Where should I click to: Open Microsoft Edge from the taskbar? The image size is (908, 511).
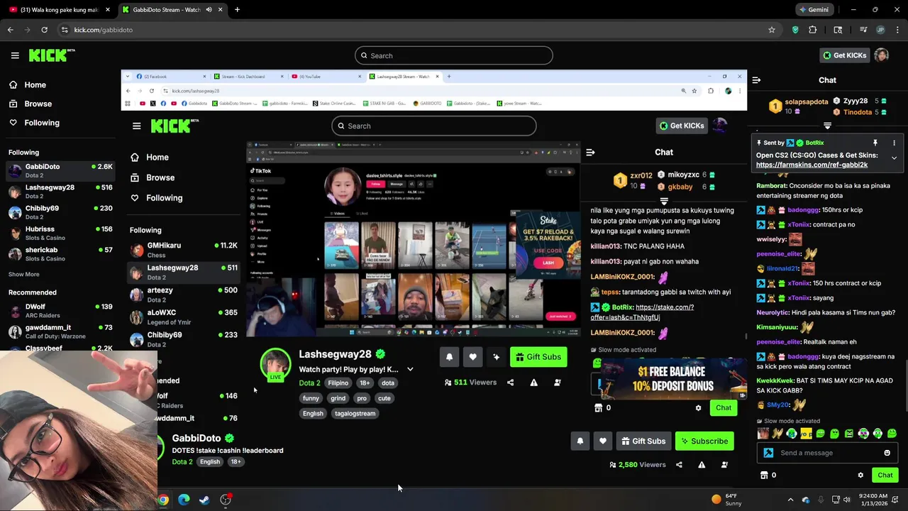(184, 500)
